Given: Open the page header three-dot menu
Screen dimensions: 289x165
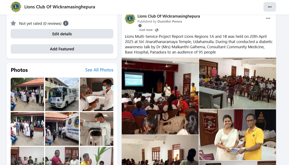Looking at the screenshot, I should 270,7.
